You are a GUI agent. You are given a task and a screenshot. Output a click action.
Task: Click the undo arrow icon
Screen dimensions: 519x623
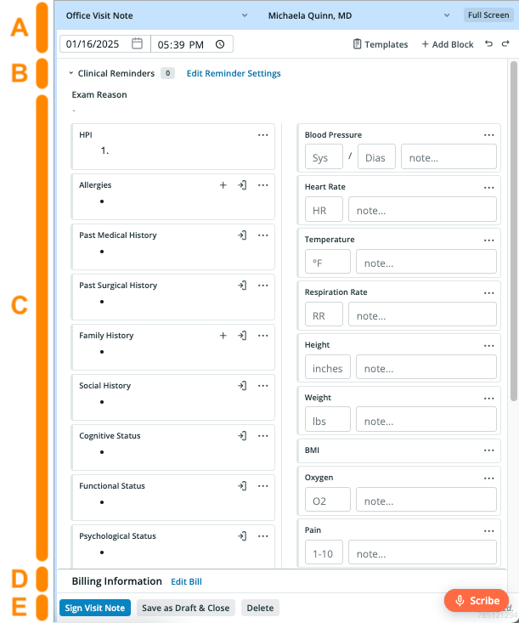488,43
